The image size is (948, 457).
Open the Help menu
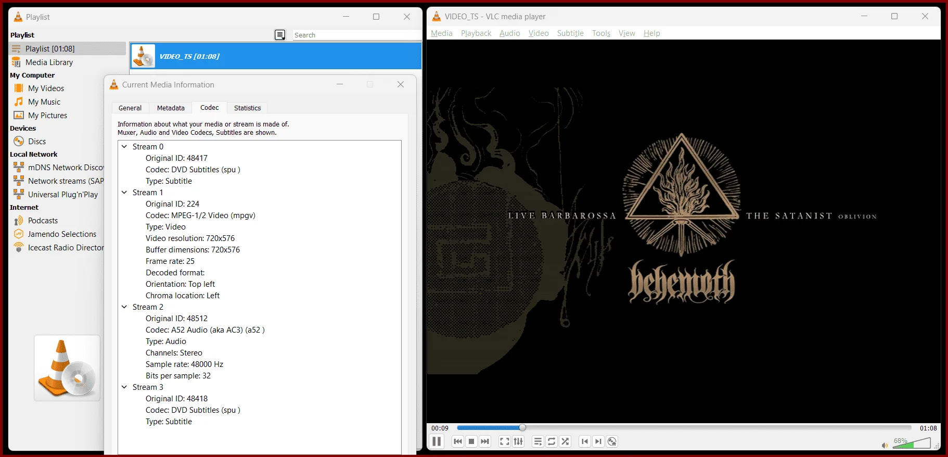click(x=651, y=33)
